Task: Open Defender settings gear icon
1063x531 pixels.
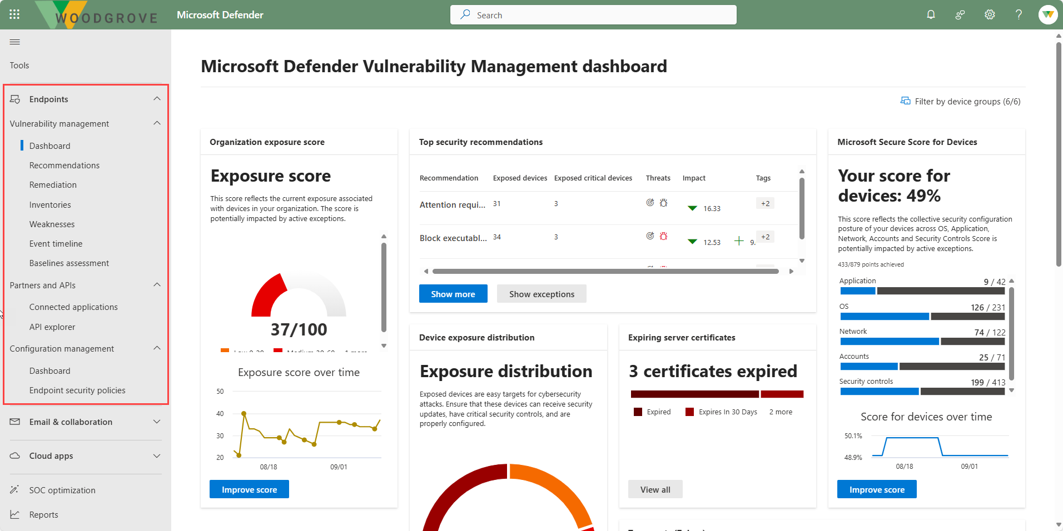Action: pos(990,14)
